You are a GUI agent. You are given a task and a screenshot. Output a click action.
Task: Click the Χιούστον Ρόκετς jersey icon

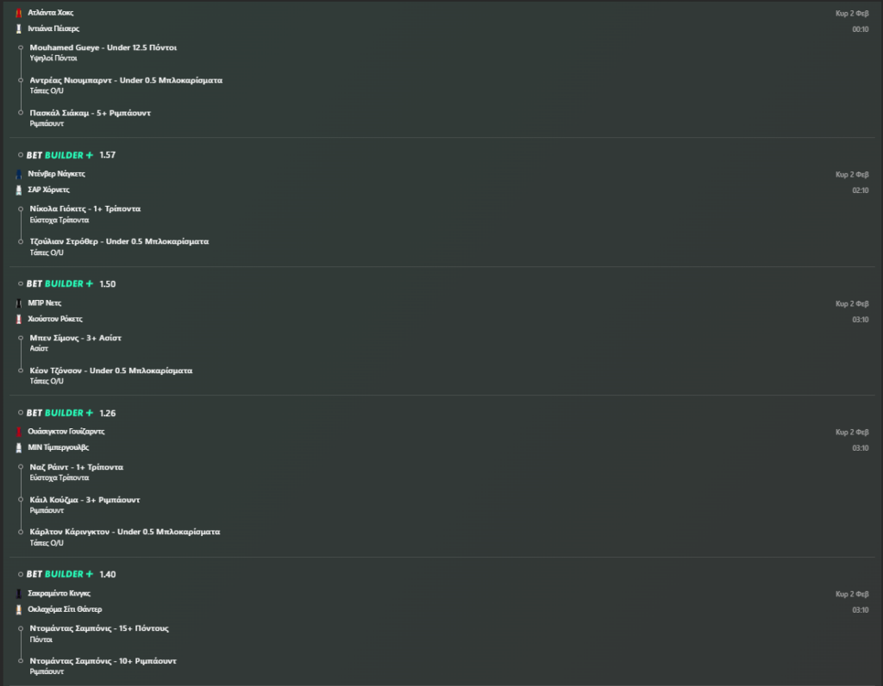click(x=19, y=319)
